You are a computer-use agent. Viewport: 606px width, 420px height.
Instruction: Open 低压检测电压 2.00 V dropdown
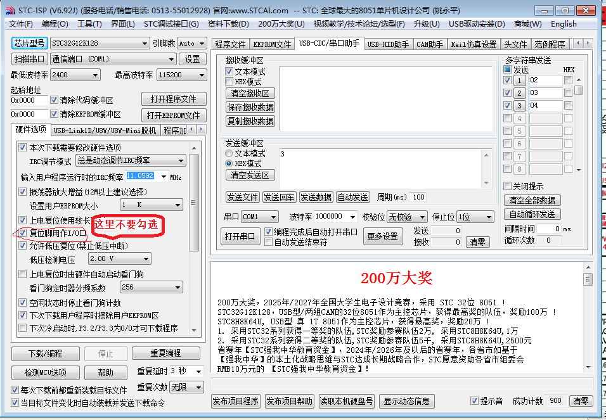(x=119, y=258)
